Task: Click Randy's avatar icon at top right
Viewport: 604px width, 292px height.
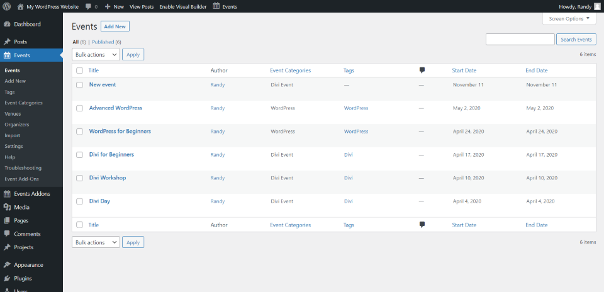Action: tap(596, 6)
